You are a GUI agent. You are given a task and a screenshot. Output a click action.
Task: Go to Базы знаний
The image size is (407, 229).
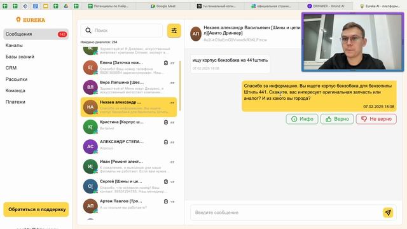click(x=20, y=57)
